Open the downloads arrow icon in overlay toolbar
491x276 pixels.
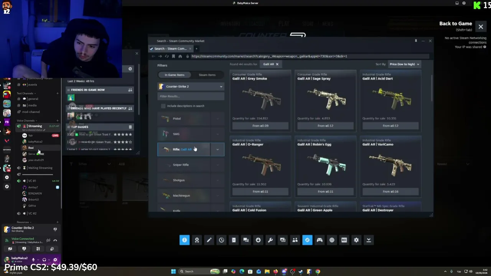point(258,240)
